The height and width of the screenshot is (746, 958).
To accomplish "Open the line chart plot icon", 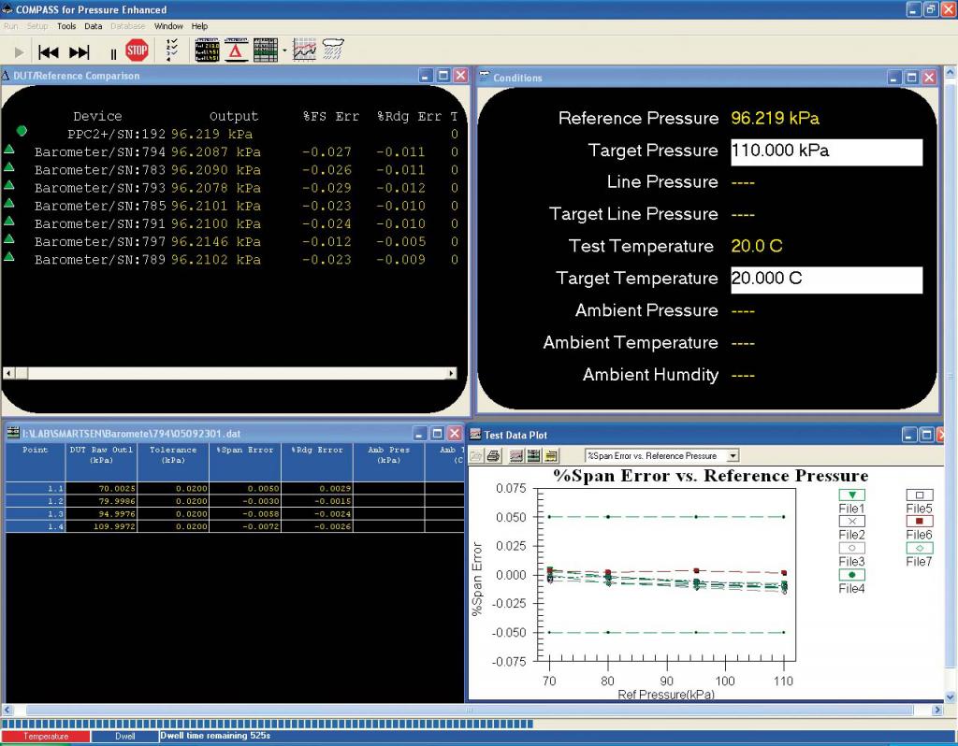I will (304, 50).
